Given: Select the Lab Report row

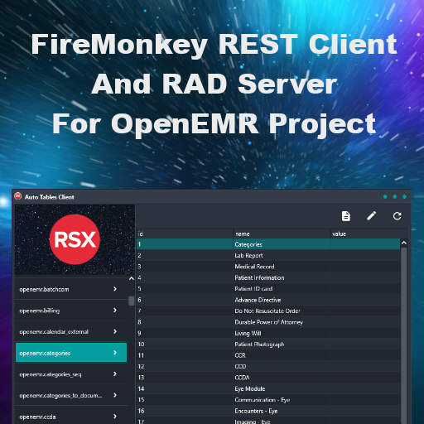Looking at the screenshot, I should 268,256.
